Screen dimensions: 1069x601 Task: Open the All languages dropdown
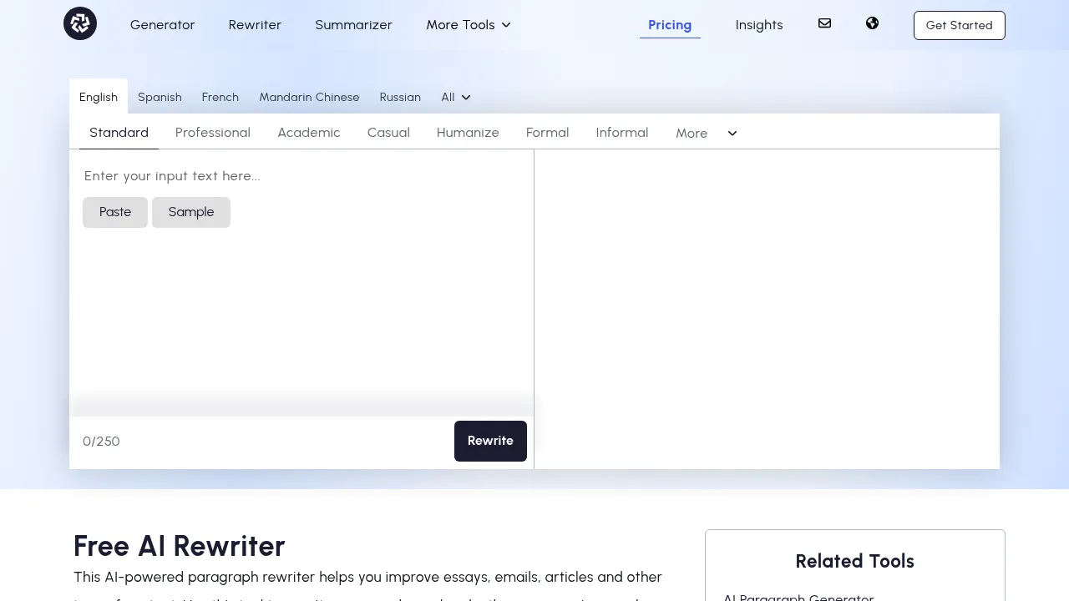[455, 97]
